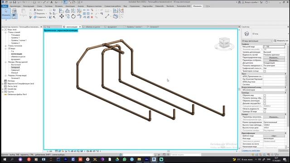Collapse the Графика properties section
The width and height of the screenshot is (290, 163).
click(285, 44)
